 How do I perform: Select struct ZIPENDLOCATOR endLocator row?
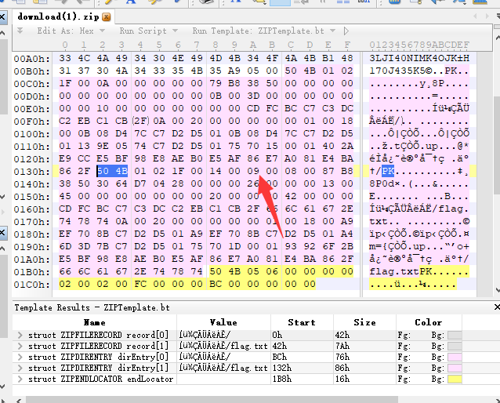tap(237, 379)
